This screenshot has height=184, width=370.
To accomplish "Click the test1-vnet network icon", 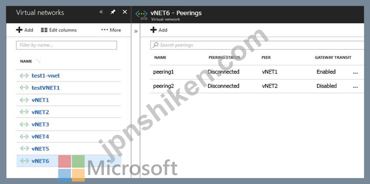I will click(24, 76).
